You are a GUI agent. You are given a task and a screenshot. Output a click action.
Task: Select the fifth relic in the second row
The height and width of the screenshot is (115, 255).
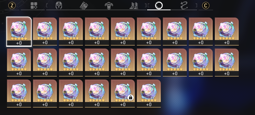pos(123,62)
